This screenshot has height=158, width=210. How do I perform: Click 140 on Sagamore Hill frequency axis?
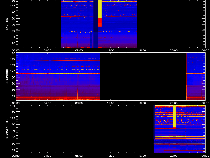tap(13, 118)
